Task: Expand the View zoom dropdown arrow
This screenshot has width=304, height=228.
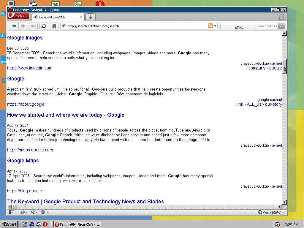Action: pyautogui.click(x=284, y=213)
